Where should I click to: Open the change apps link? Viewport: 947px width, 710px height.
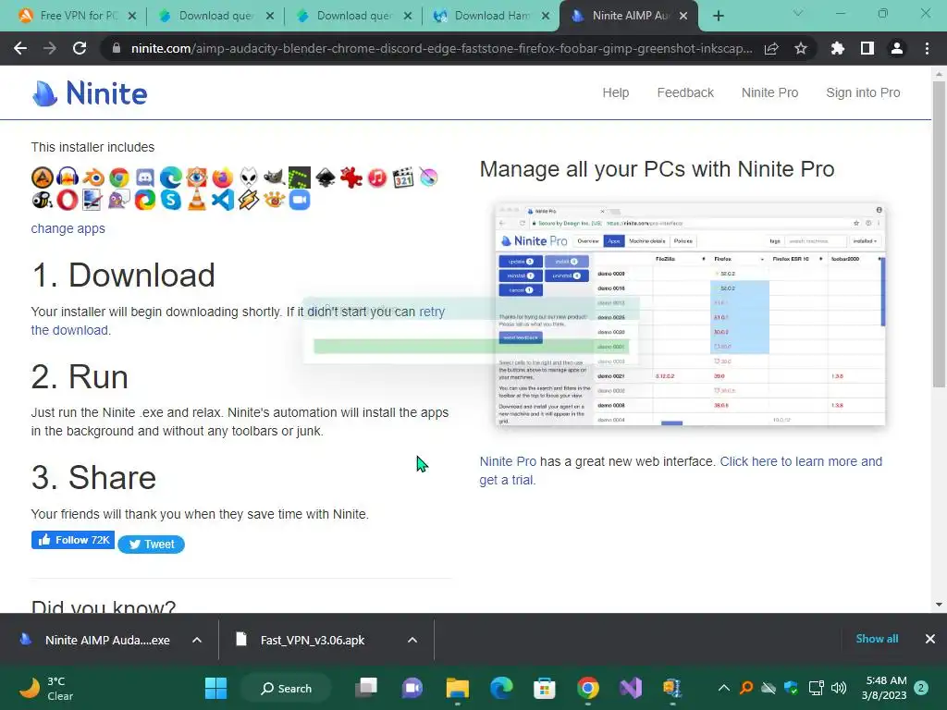pos(68,228)
